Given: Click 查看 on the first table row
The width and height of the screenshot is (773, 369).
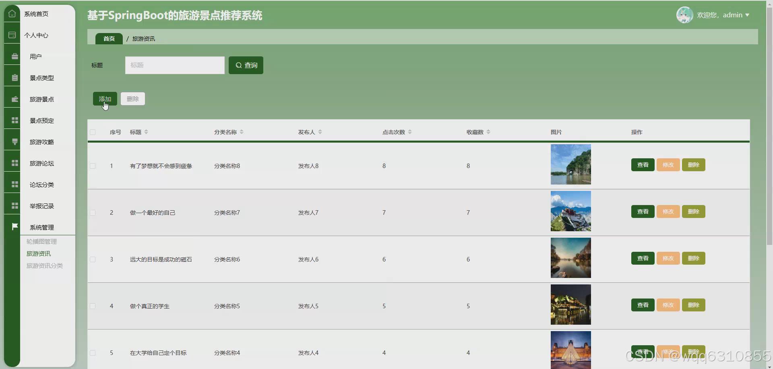Looking at the screenshot, I should pyautogui.click(x=643, y=165).
